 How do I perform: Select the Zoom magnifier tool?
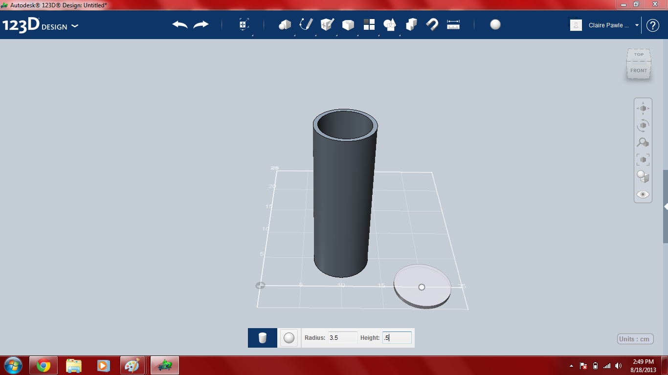(643, 143)
